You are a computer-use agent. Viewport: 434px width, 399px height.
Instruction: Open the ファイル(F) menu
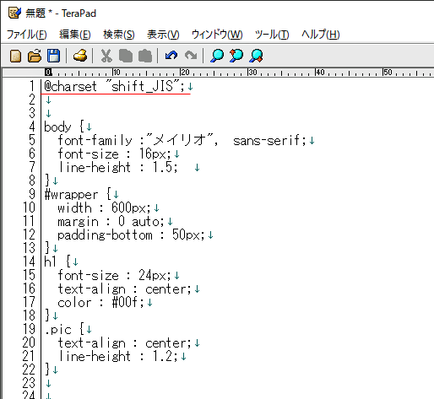tap(27, 35)
